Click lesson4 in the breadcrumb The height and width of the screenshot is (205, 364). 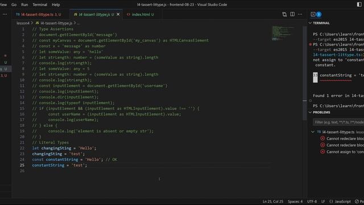coord(23,23)
